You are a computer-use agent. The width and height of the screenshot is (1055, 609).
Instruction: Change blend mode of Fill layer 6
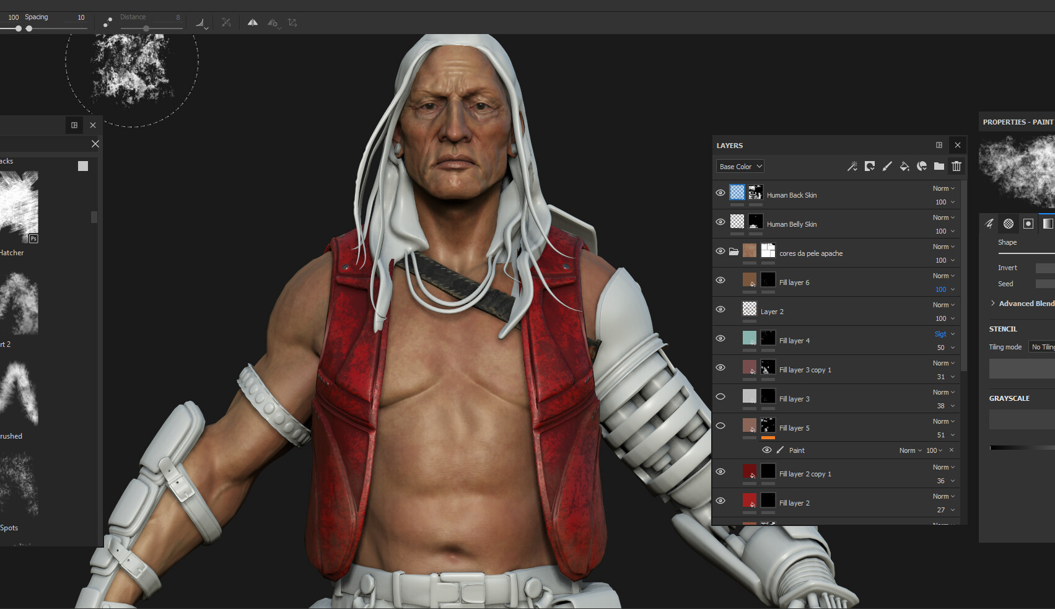tap(942, 275)
